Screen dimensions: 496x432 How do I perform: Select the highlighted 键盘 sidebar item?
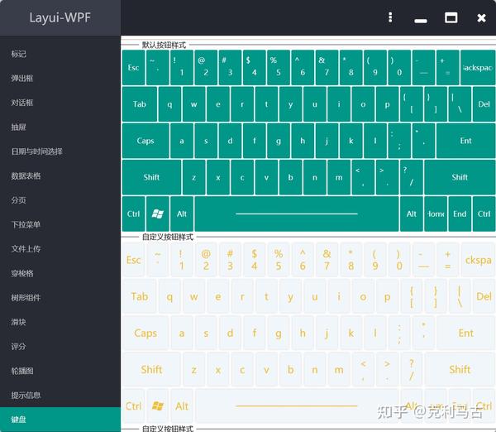(x=60, y=420)
